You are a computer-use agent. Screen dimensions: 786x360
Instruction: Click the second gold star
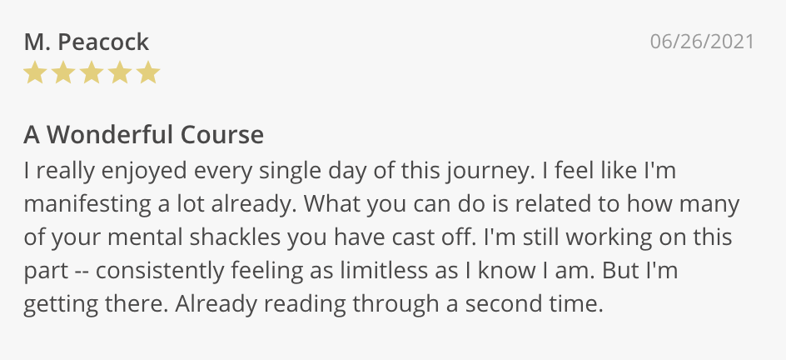63,73
